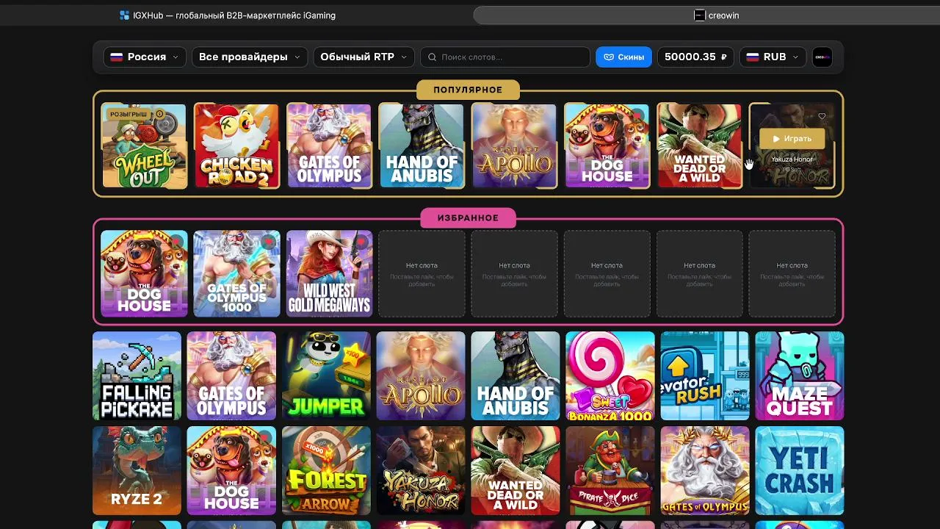Open the RUB currency selector
940x529 pixels.
773,57
